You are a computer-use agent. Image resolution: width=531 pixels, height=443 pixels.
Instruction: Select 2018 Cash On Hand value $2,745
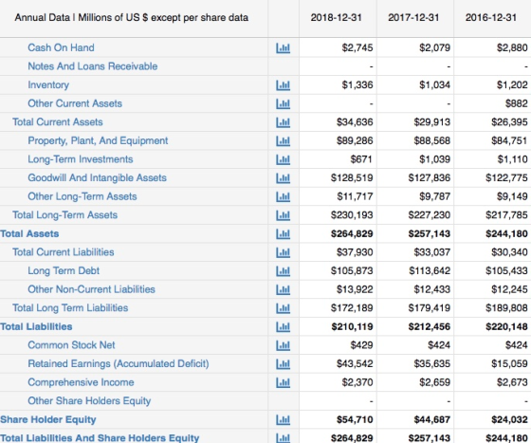(357, 47)
